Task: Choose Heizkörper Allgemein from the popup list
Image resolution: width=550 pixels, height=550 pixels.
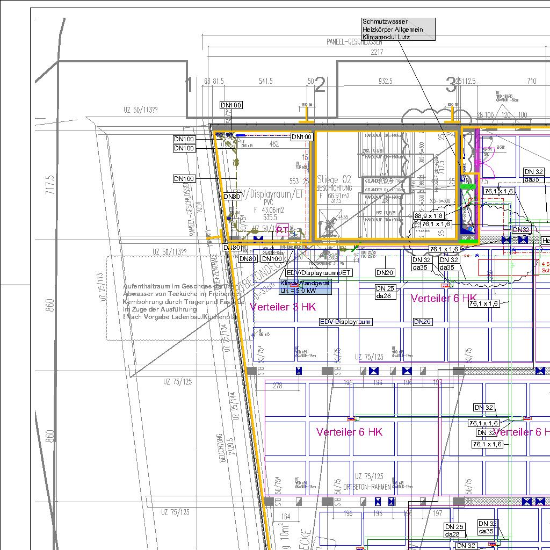Action: (x=393, y=29)
